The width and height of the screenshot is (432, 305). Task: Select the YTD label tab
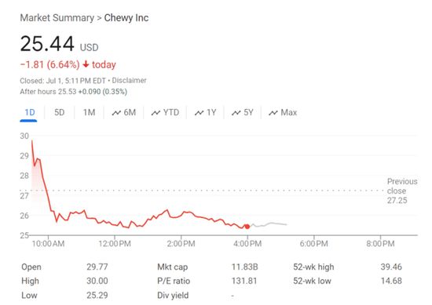point(171,112)
